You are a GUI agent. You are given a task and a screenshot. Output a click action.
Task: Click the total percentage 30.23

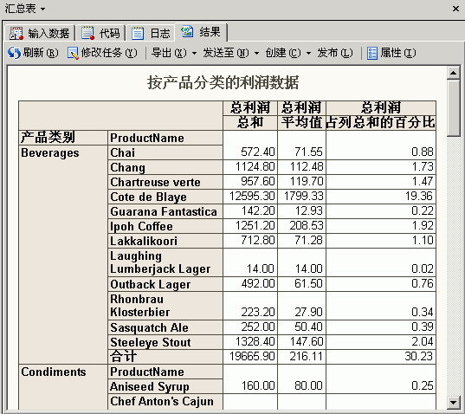(x=419, y=357)
